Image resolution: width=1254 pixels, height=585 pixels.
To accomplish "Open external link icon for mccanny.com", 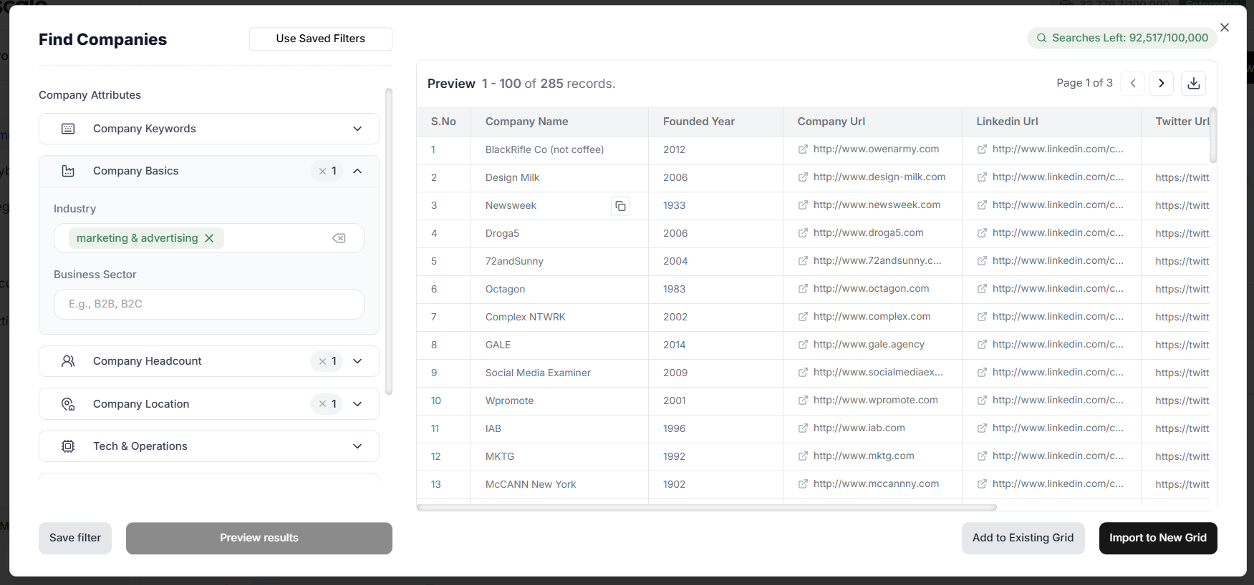I will click(x=804, y=484).
